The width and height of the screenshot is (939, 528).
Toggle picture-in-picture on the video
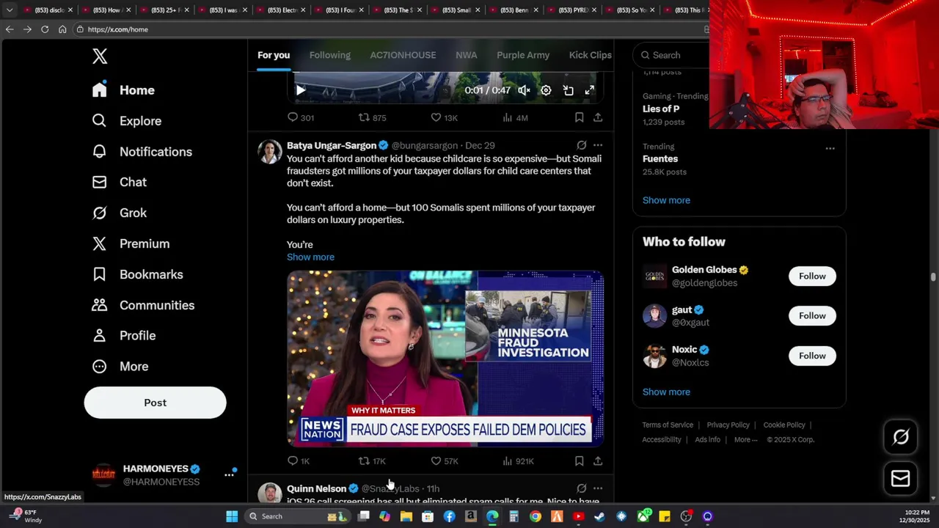pyautogui.click(x=568, y=90)
